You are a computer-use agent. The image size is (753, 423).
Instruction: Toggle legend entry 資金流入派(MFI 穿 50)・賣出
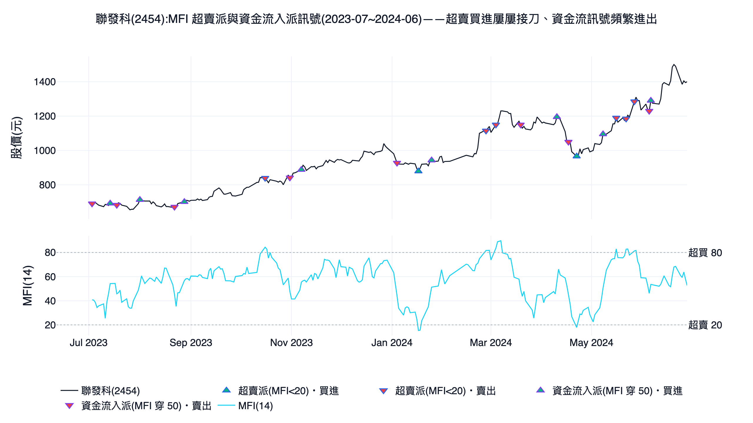[138, 406]
